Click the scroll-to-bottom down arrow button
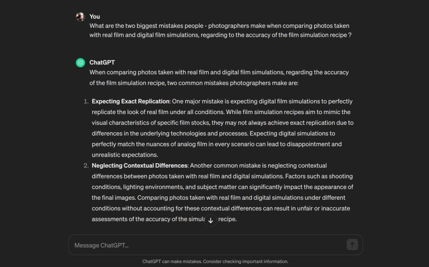Viewport: 429px width, 267px height. 211,221
